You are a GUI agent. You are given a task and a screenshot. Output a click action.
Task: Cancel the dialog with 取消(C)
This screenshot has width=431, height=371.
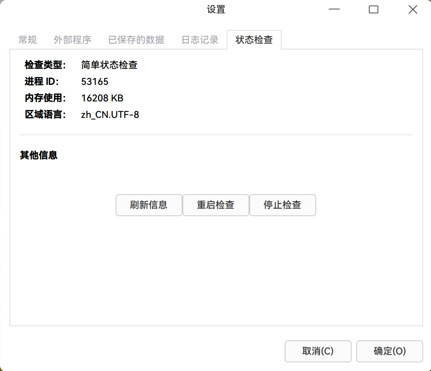[318, 351]
